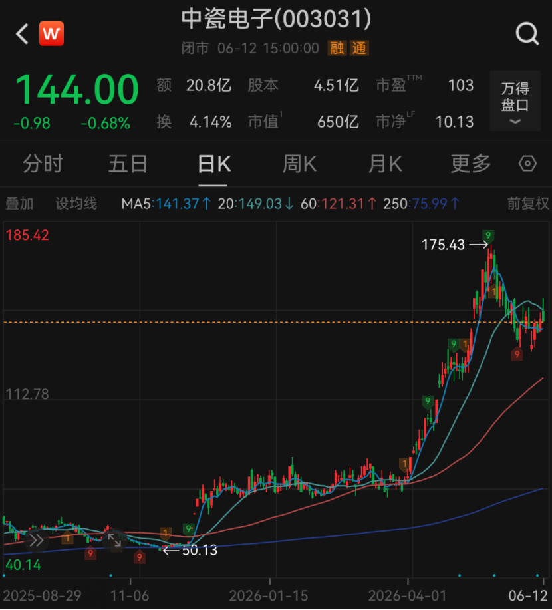Switch to 月K tab
552x610 pixels.
click(385, 164)
